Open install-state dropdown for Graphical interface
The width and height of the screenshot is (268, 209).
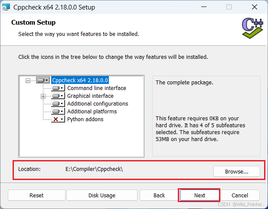pos(58,96)
